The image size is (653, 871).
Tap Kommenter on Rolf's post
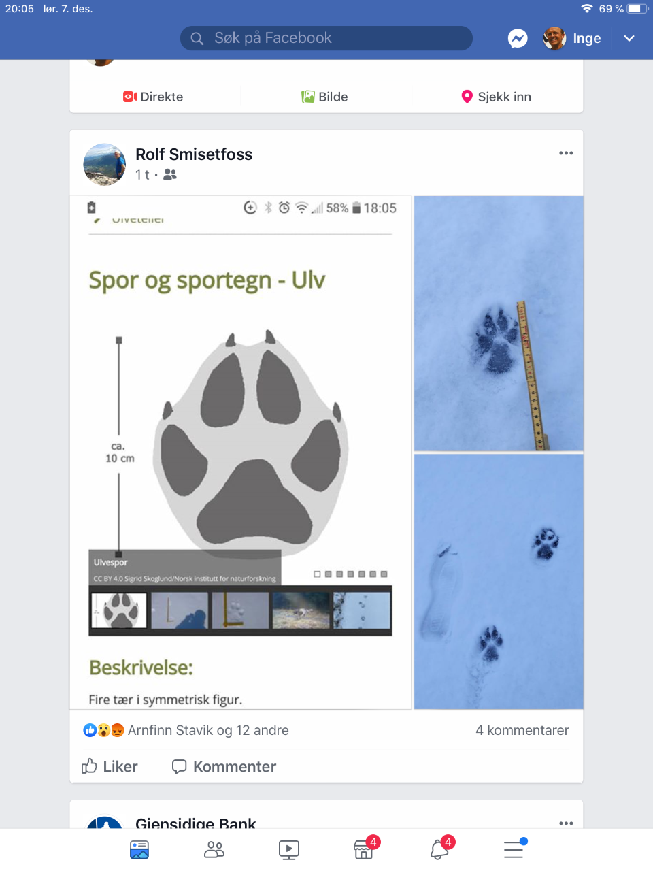pyautogui.click(x=224, y=767)
